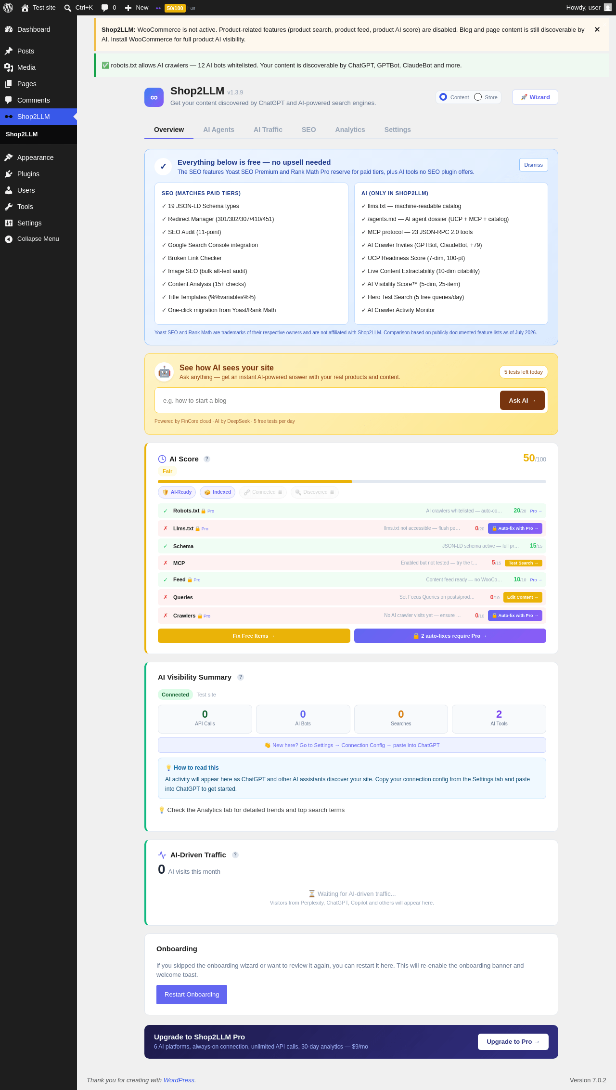Dismiss the free features banner
The width and height of the screenshot is (616, 1090).
(x=534, y=165)
